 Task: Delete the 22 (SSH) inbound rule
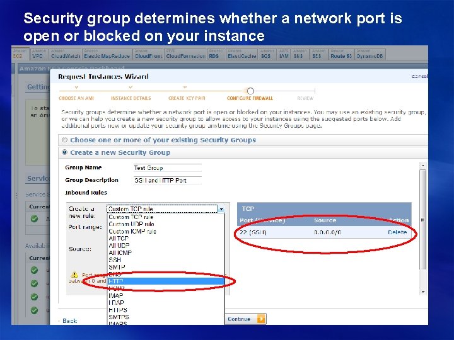click(397, 232)
